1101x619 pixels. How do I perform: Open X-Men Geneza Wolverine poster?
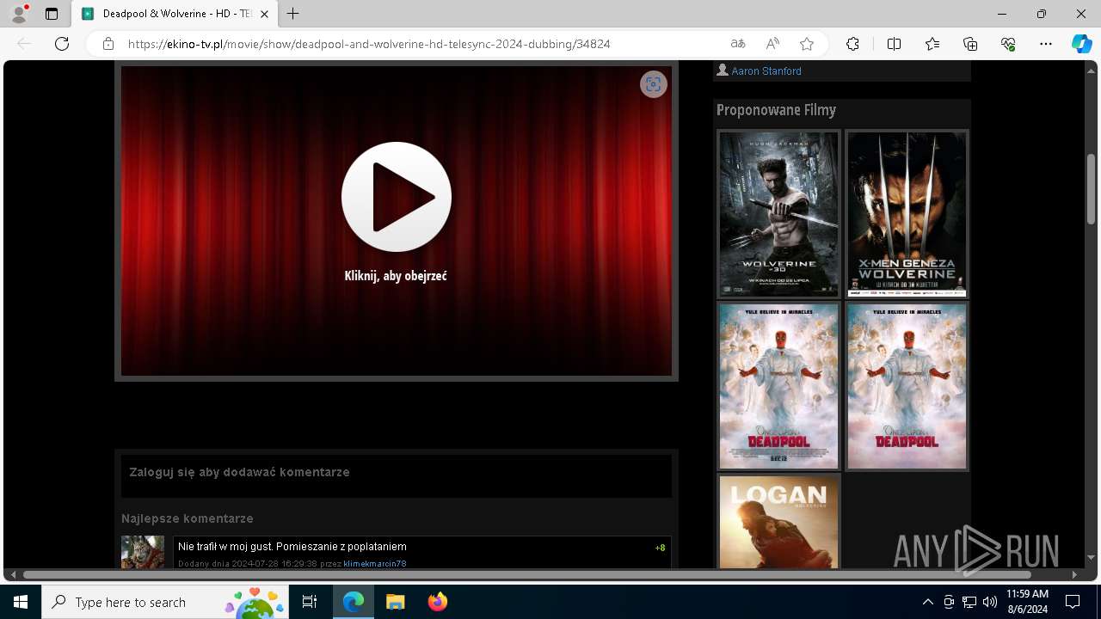click(907, 214)
